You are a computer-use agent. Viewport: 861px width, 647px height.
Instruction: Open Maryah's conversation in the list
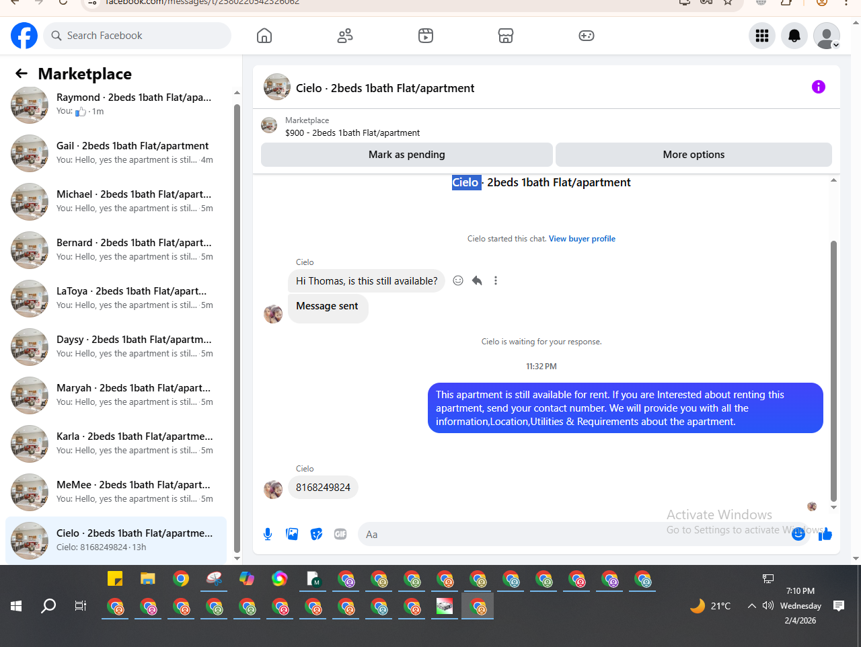(x=116, y=395)
